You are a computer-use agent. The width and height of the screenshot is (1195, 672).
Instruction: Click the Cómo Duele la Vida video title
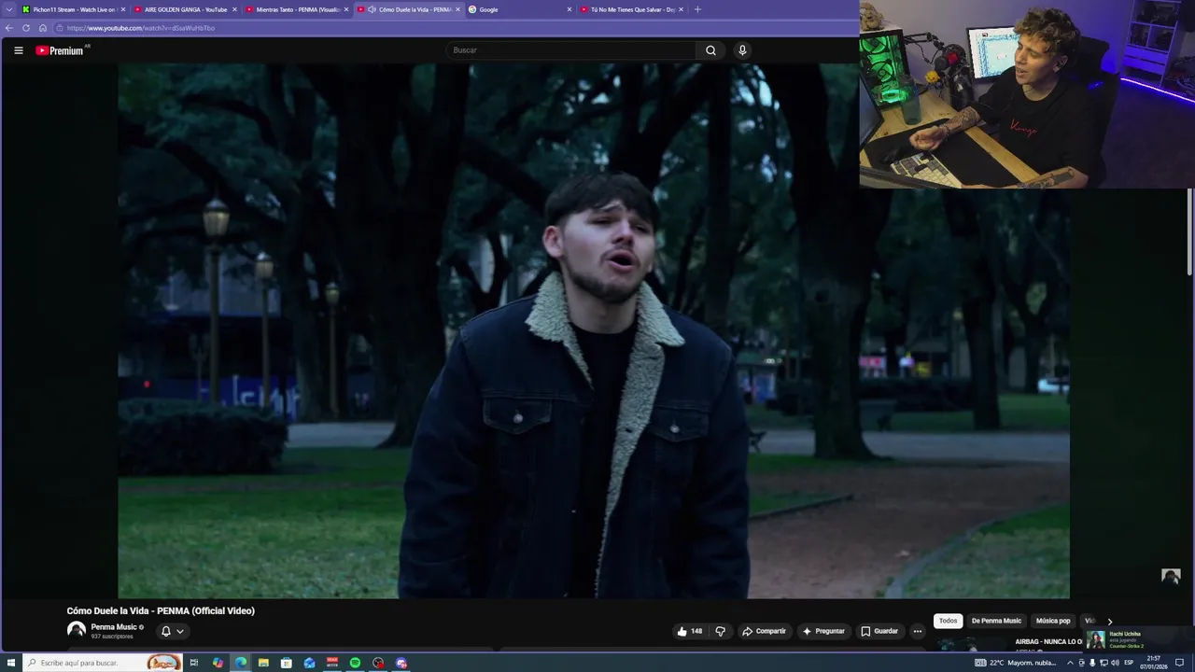[161, 610]
